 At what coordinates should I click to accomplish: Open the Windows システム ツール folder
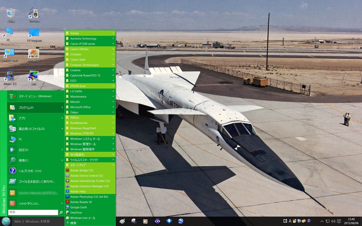click(90, 138)
